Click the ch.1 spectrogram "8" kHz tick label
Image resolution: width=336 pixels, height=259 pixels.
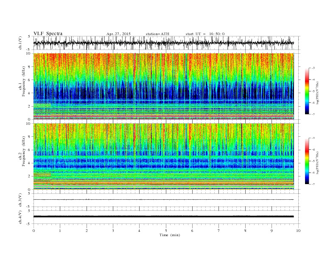(30, 67)
